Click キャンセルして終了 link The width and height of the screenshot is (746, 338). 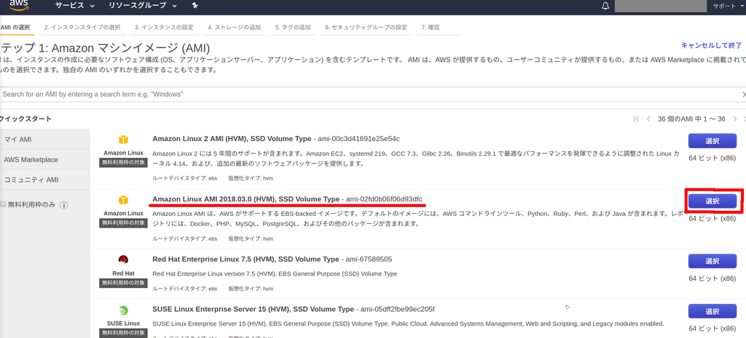pyautogui.click(x=711, y=46)
